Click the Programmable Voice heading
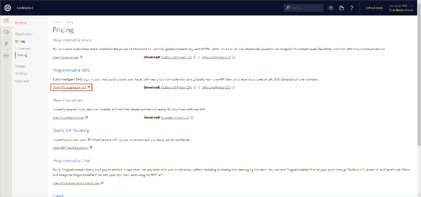Viewport: 421px width, 197px height. click(72, 40)
